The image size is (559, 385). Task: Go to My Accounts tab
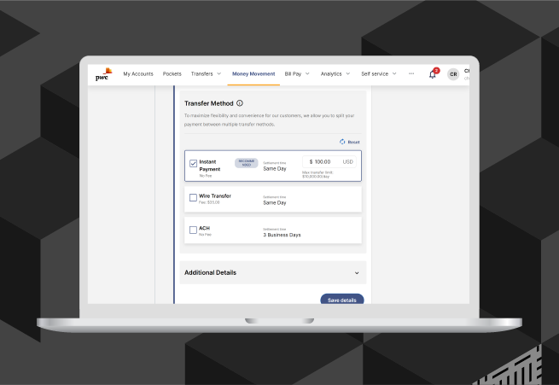[x=138, y=74]
